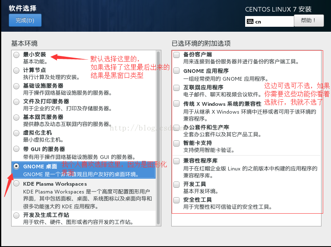Select the 开发及生成工作站 radio button
Image resolution: width=331 pixels, height=247 pixels.
pos(16,215)
